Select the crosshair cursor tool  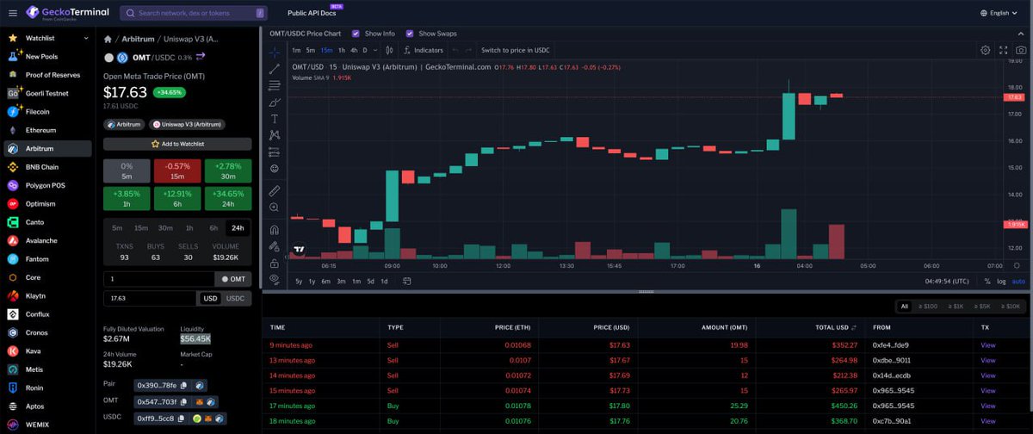275,51
